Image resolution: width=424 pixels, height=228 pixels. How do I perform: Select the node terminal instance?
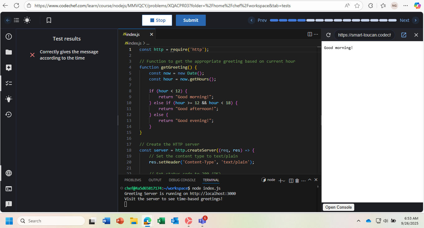268,180
